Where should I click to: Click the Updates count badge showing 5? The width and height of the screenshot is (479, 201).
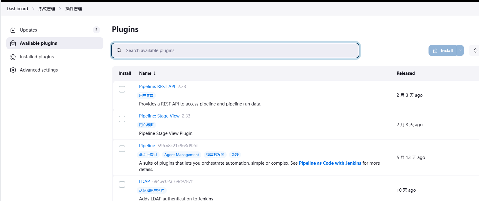[x=96, y=30]
